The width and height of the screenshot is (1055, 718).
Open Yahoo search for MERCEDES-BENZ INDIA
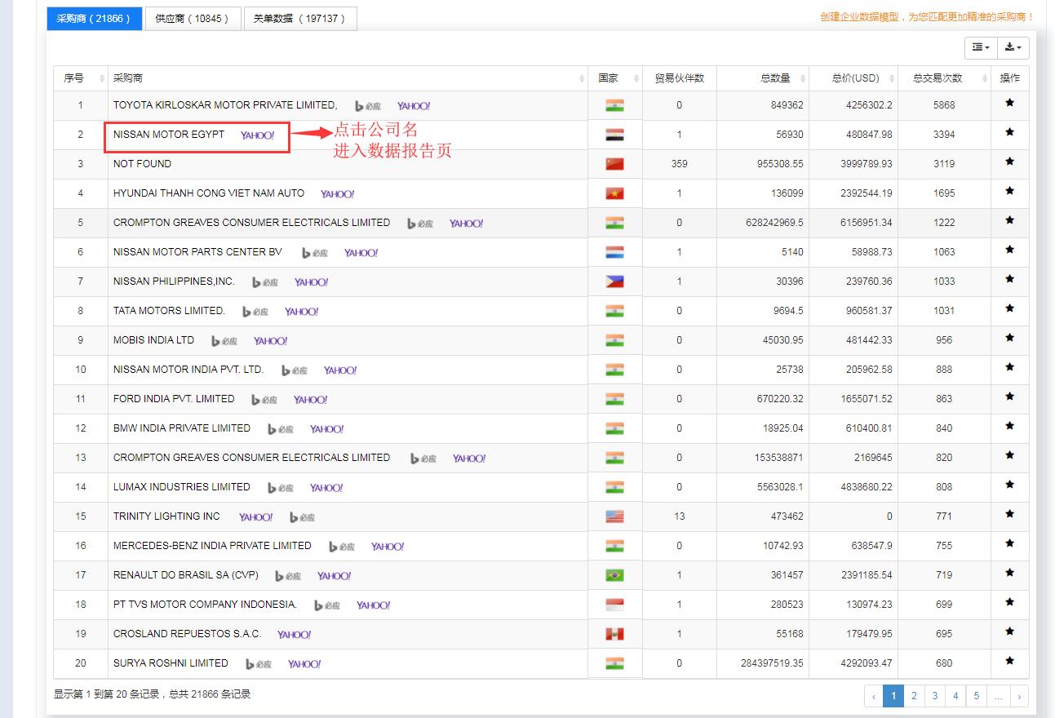click(388, 547)
